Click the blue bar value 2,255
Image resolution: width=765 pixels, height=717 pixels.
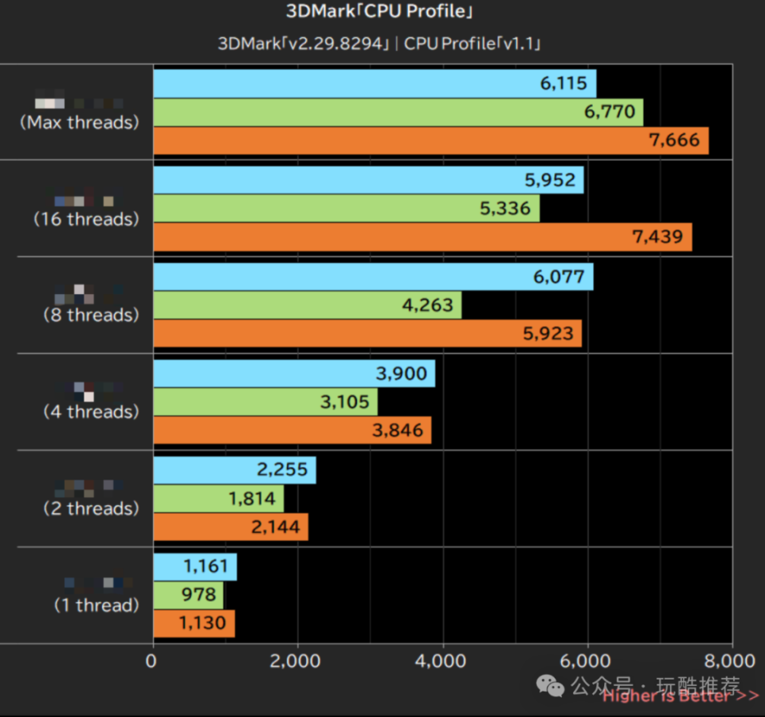(282, 470)
